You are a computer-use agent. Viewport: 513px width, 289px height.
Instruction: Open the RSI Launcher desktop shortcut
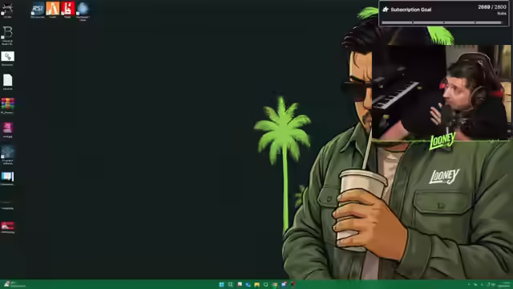[x=38, y=10]
